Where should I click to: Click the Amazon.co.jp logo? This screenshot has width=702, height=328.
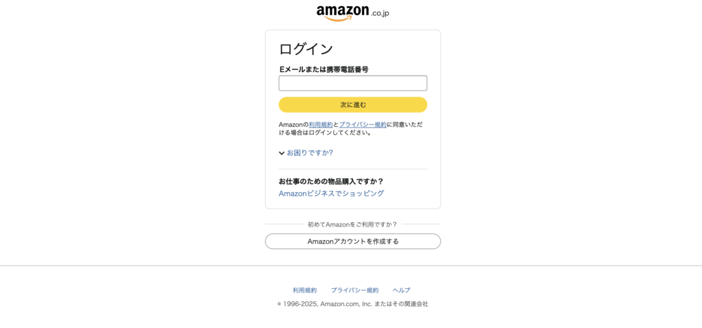353,13
